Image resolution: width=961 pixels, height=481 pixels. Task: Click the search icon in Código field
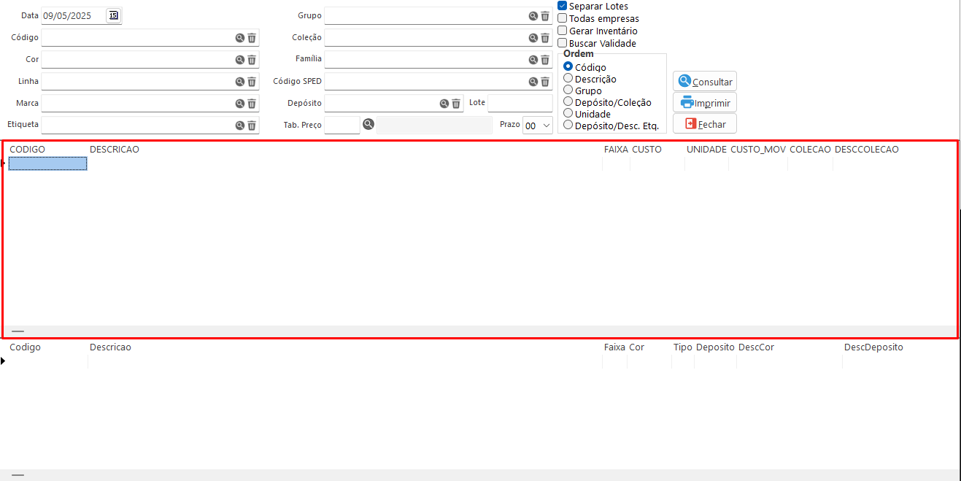(x=239, y=38)
